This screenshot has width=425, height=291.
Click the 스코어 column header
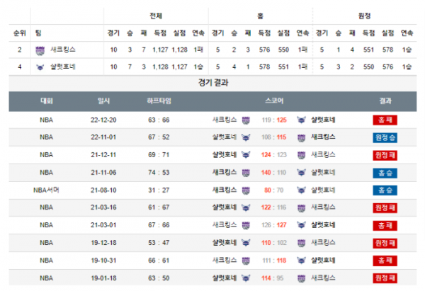pos(274,101)
